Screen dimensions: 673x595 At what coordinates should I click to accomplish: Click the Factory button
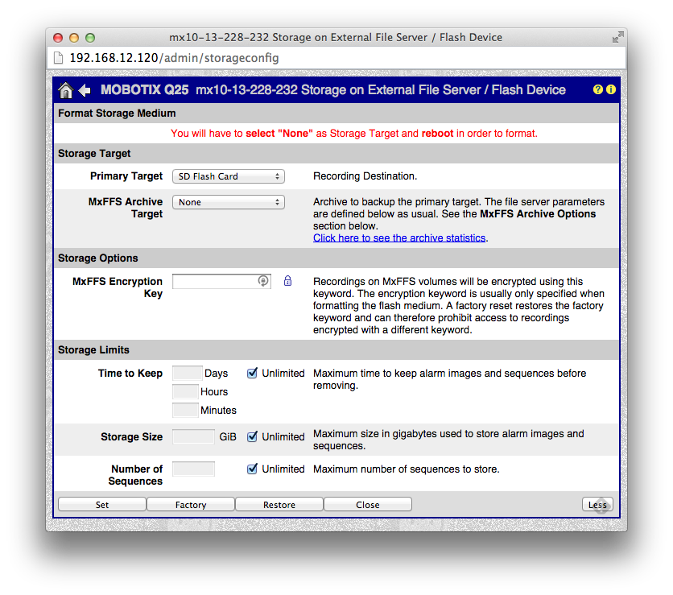(191, 505)
